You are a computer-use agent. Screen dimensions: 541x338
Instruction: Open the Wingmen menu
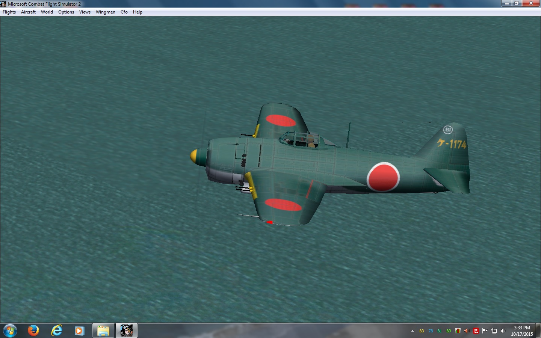click(x=106, y=12)
